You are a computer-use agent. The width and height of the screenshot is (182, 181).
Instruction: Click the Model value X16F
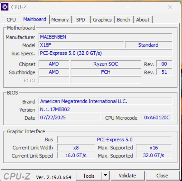[81, 45]
